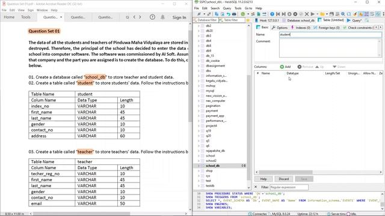This screenshot has width=385, height=216.
Task: Switch to the Query* tab
Action: point(354,20)
